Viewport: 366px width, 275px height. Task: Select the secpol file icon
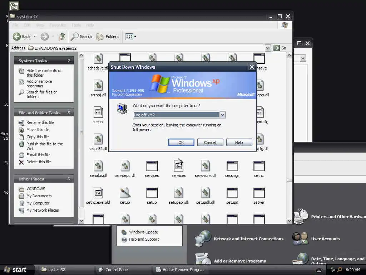point(98,112)
